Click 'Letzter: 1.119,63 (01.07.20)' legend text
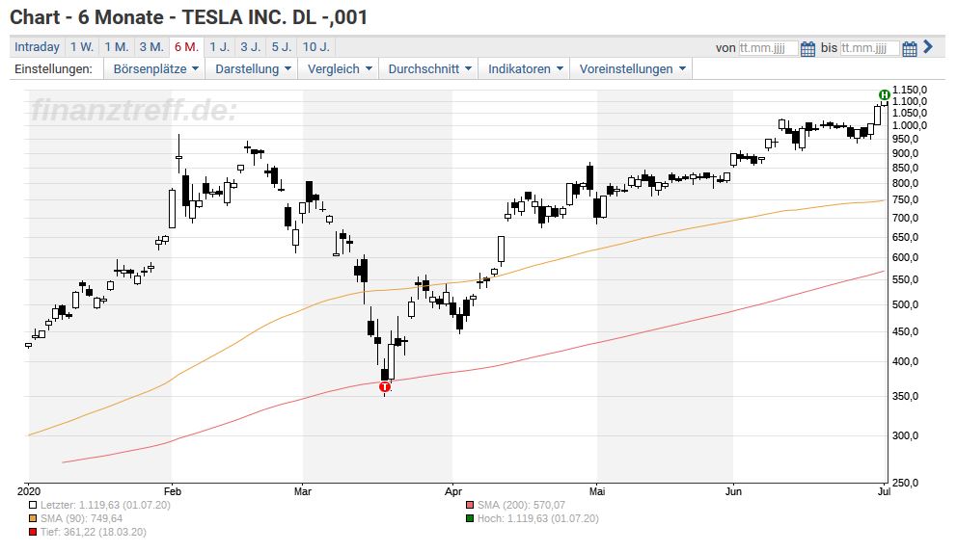Viewport: 957px width, 552px height. coord(105,505)
